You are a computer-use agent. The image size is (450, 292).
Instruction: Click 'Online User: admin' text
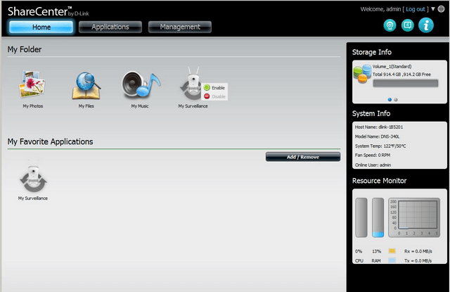pyautogui.click(x=373, y=165)
